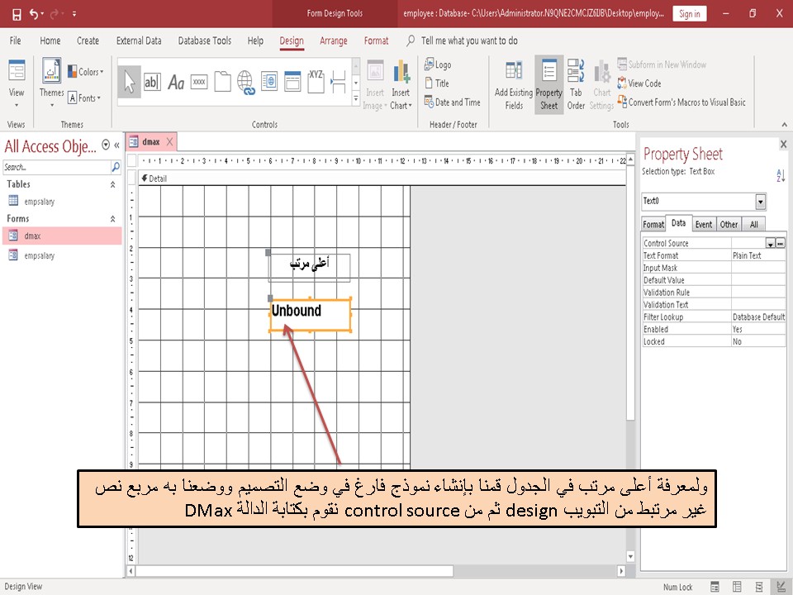This screenshot has width=793, height=595.
Task: Open the Themes dropdown
Action: 51,82
